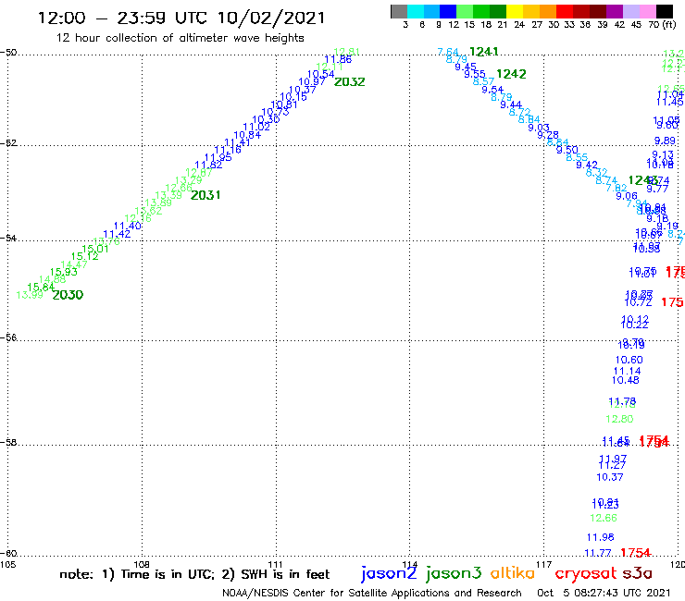Select the yellow swatch in the color scale
The image size is (685, 601).
tap(515, 11)
